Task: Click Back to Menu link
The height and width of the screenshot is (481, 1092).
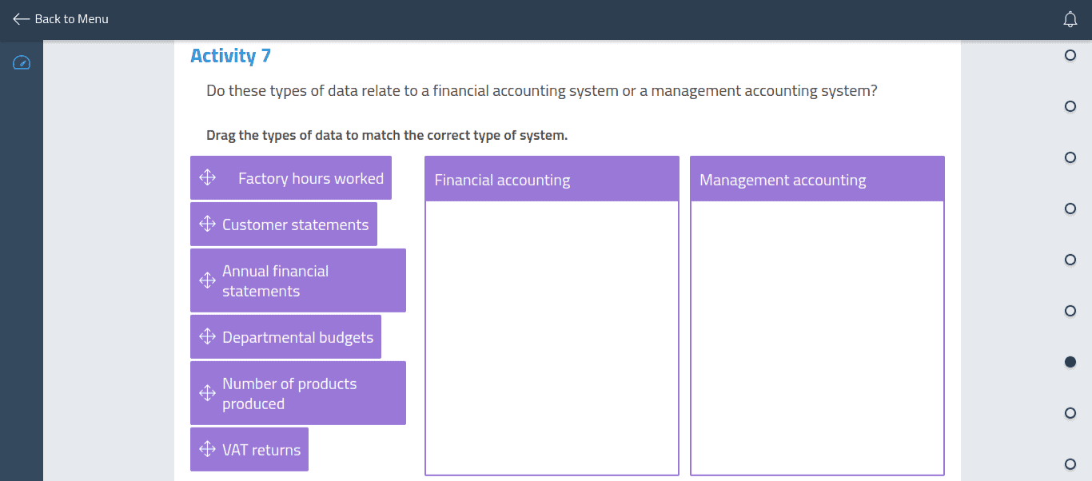Action: pos(71,18)
